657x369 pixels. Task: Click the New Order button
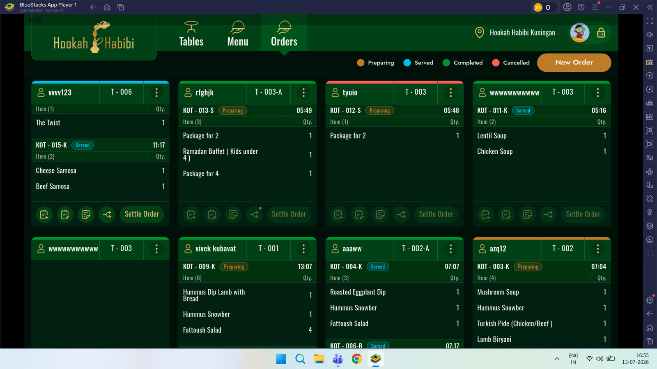point(574,63)
